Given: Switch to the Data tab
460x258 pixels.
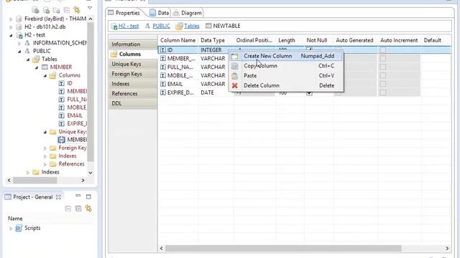Looking at the screenshot, I should [x=160, y=13].
